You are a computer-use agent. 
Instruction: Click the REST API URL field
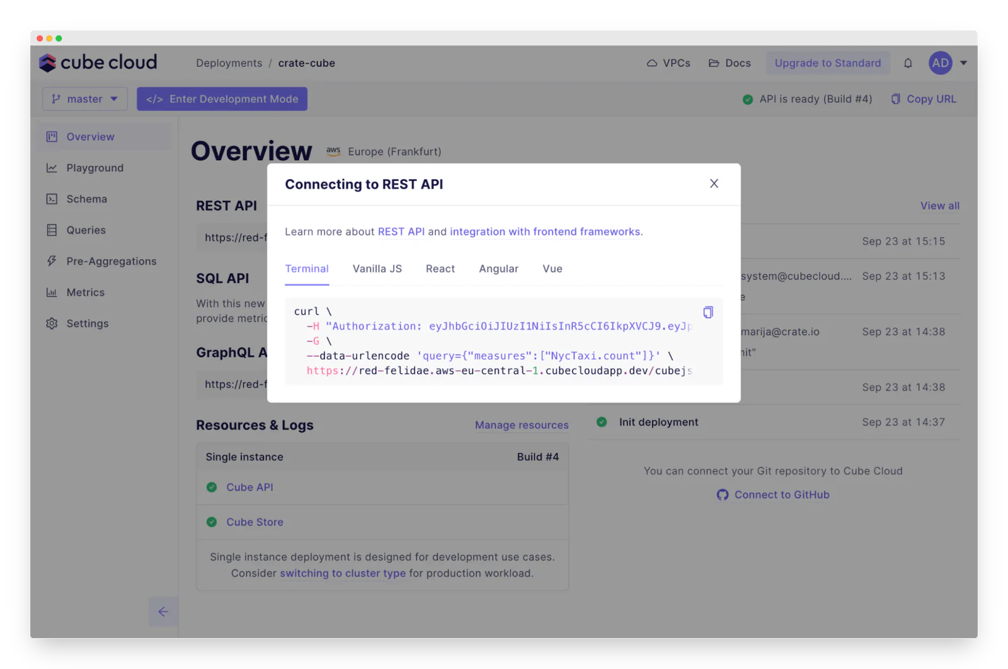[x=232, y=238]
